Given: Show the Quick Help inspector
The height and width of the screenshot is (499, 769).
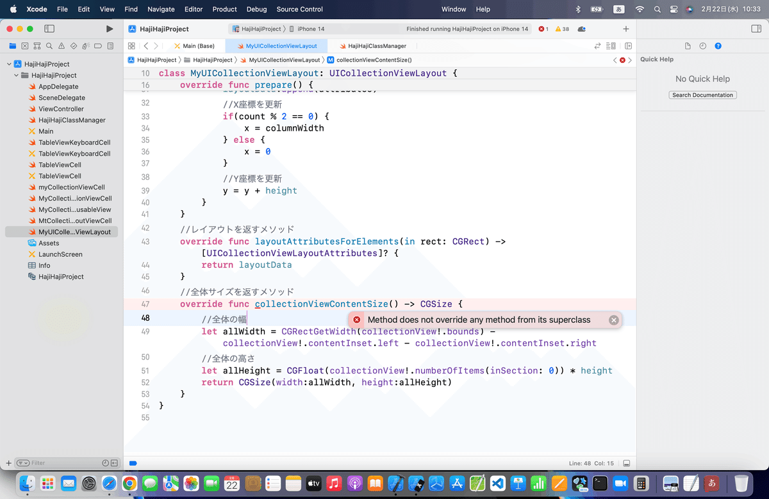Looking at the screenshot, I should pos(718,46).
